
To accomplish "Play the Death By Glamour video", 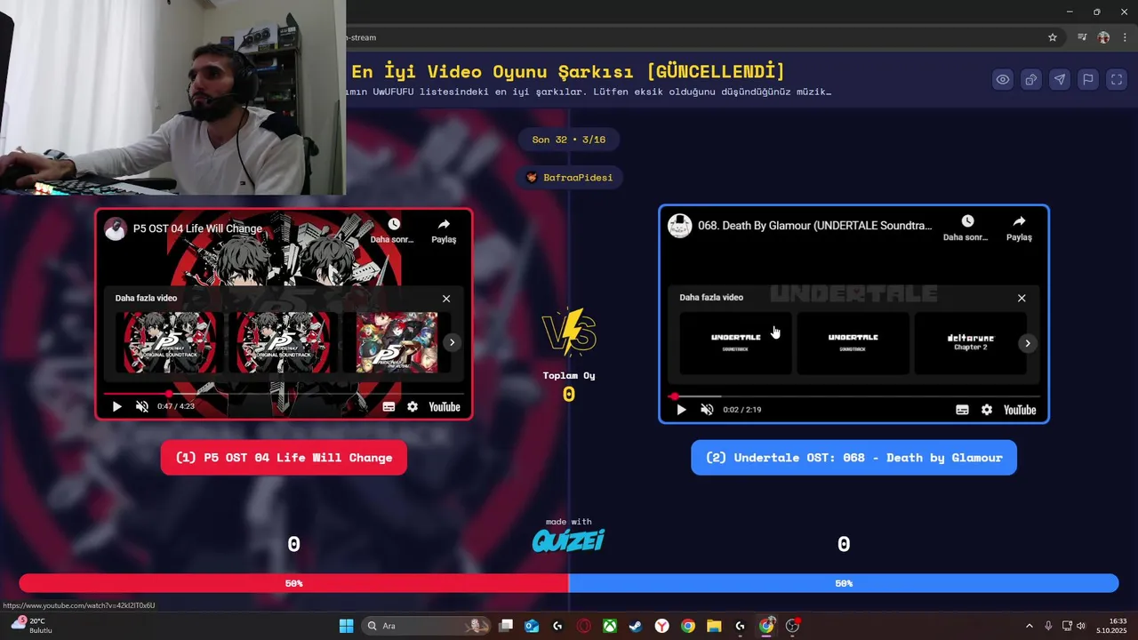I will [681, 410].
